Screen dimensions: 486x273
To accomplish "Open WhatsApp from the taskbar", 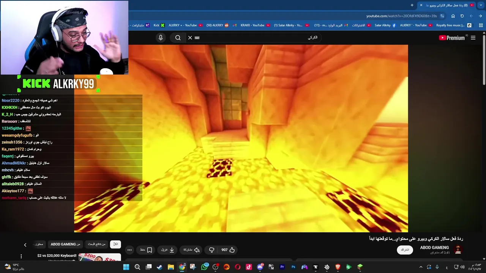I will coord(205,267).
